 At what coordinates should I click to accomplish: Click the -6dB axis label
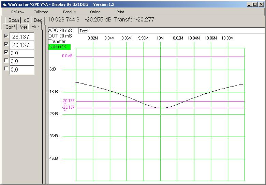pyautogui.click(x=52, y=69)
